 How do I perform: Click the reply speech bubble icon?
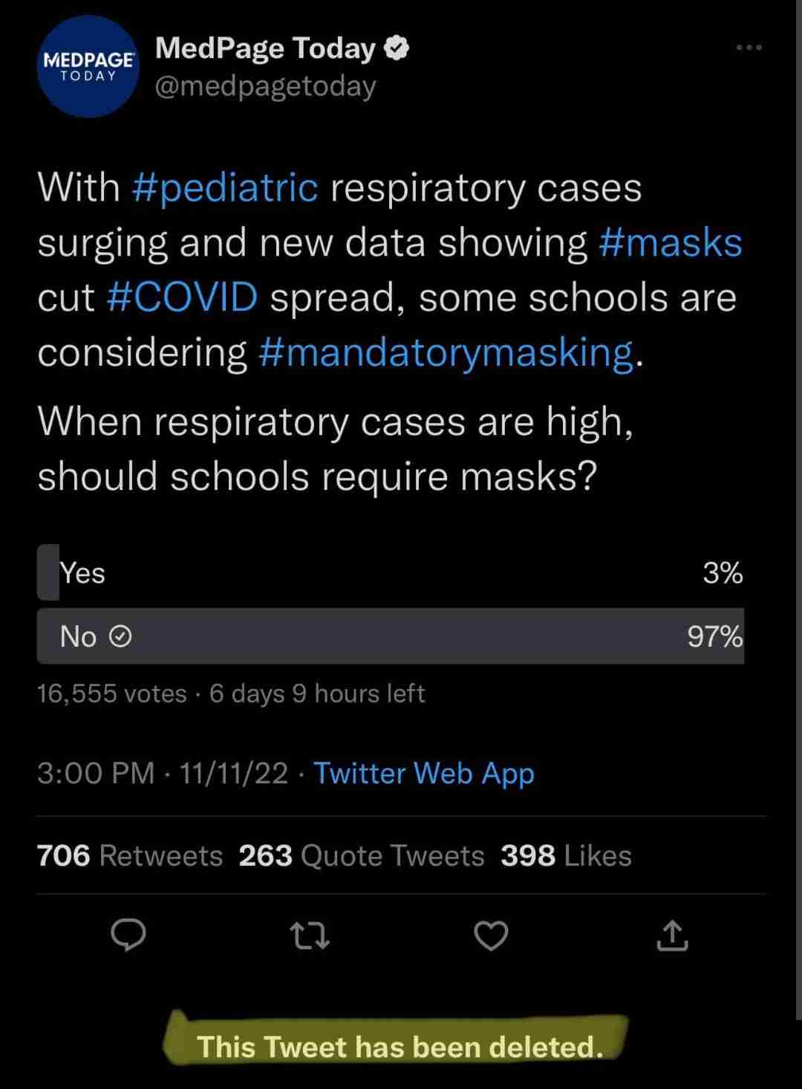[128, 935]
